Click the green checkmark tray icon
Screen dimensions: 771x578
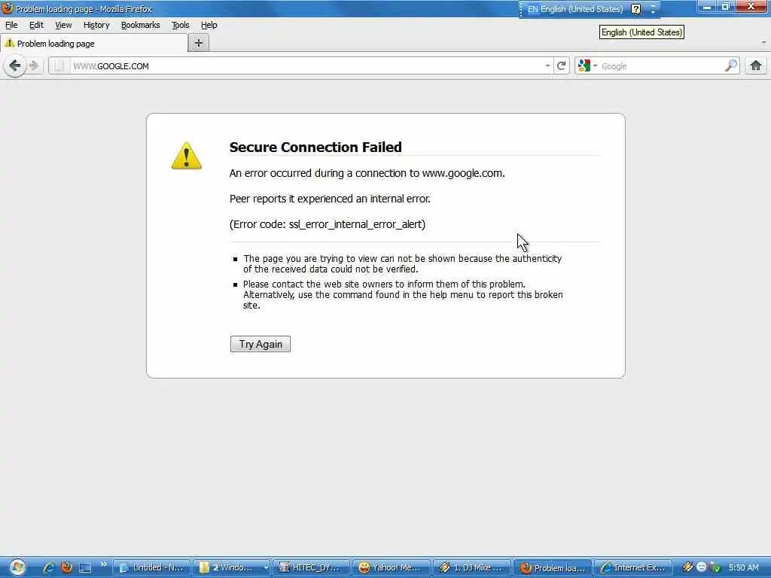(716, 567)
